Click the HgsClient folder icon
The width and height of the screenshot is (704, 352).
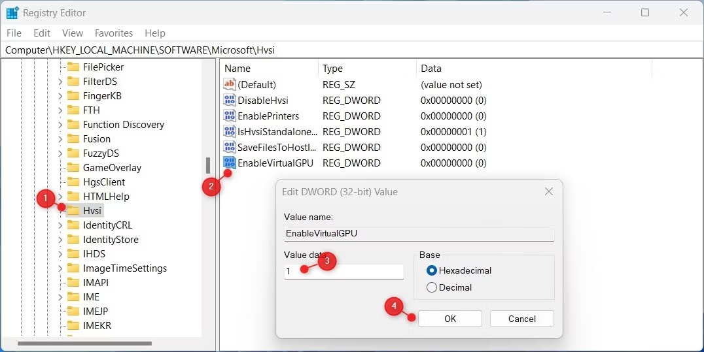tap(73, 182)
